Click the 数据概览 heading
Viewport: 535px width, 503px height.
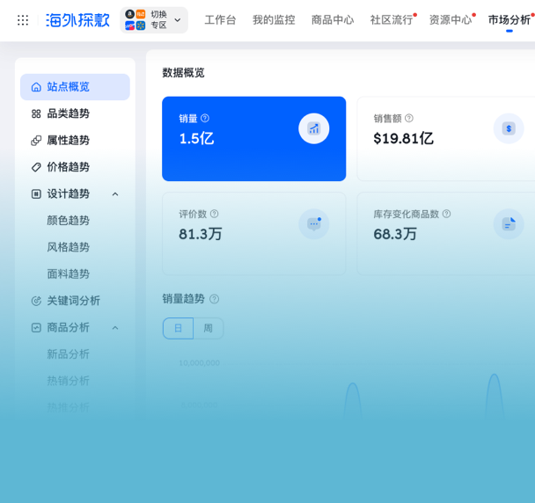coord(184,73)
